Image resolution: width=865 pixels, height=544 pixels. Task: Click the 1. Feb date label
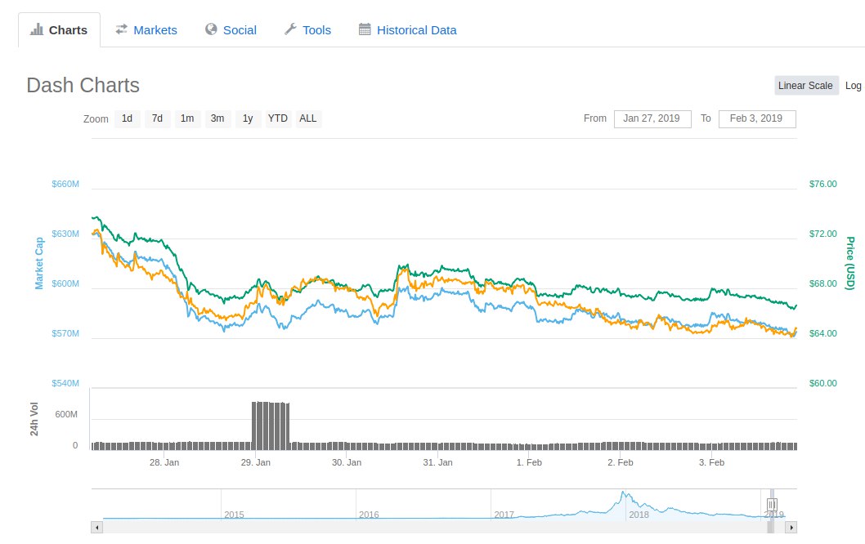[x=529, y=462]
